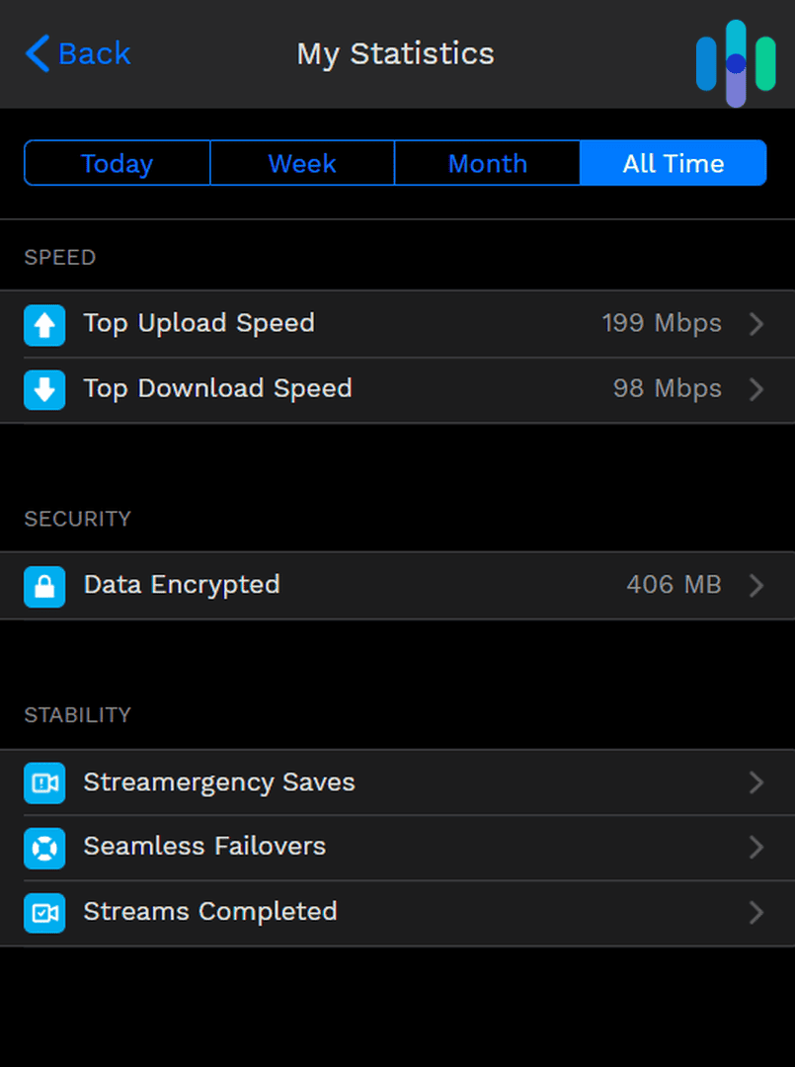Switch to the Week statistics tab
The image size is (795, 1067).
pyautogui.click(x=301, y=163)
